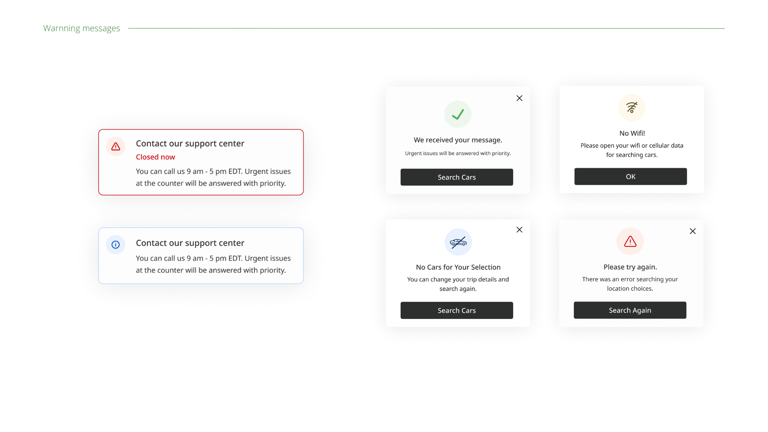Close the No Cars for Your Selection dialog
768x432 pixels.
coord(519,230)
